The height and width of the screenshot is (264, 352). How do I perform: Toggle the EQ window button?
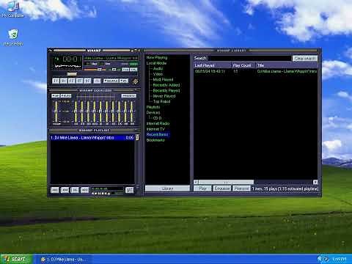pos(125,70)
